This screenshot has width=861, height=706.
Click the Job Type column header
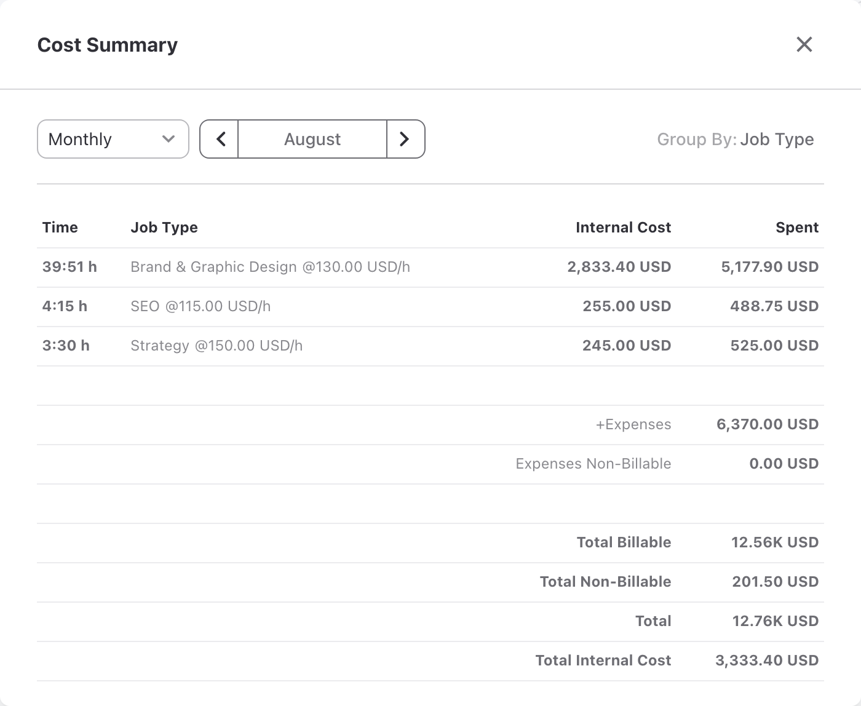click(164, 228)
